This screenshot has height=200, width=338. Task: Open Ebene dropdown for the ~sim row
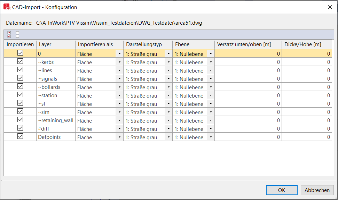pos(211,112)
